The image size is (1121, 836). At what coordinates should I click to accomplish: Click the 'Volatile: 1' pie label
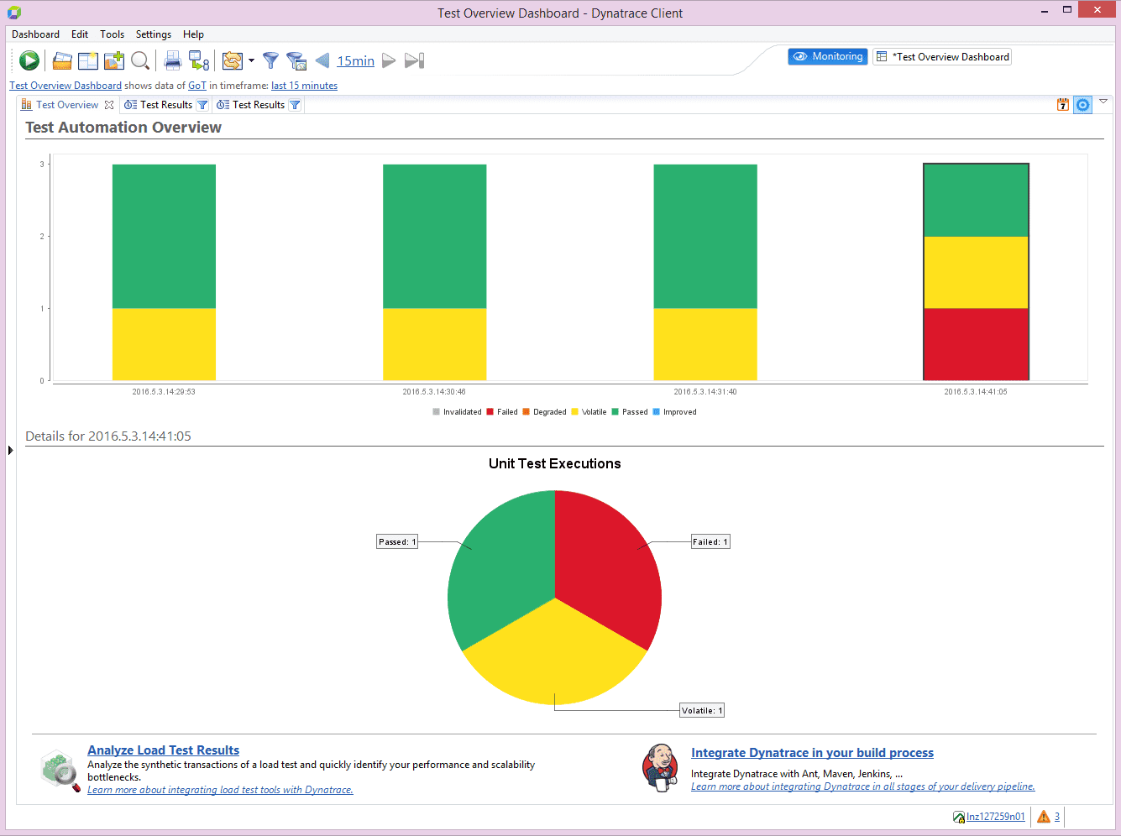(701, 711)
